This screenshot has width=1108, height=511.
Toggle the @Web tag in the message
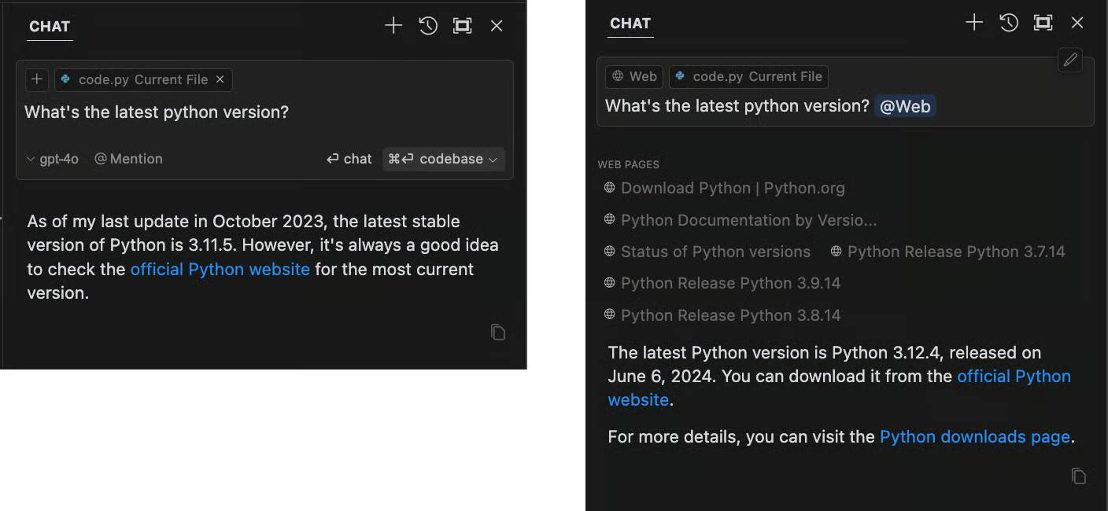tap(905, 105)
